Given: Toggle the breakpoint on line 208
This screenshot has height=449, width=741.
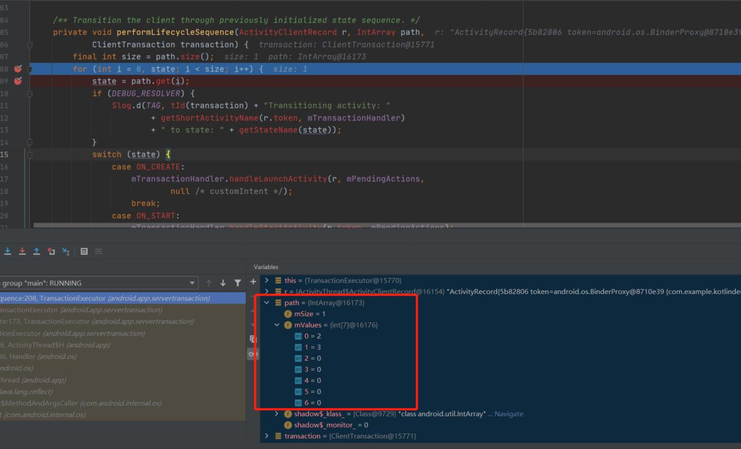Looking at the screenshot, I should coord(18,69).
